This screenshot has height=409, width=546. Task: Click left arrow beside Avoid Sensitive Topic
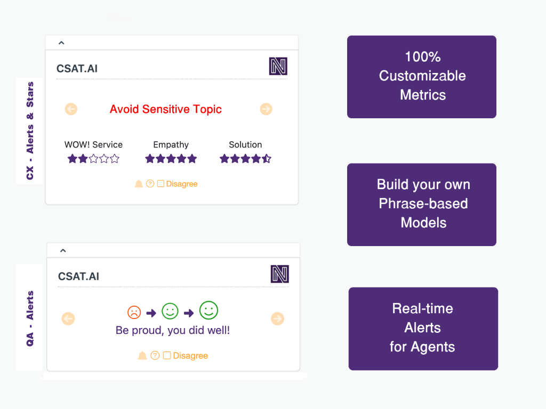71,109
